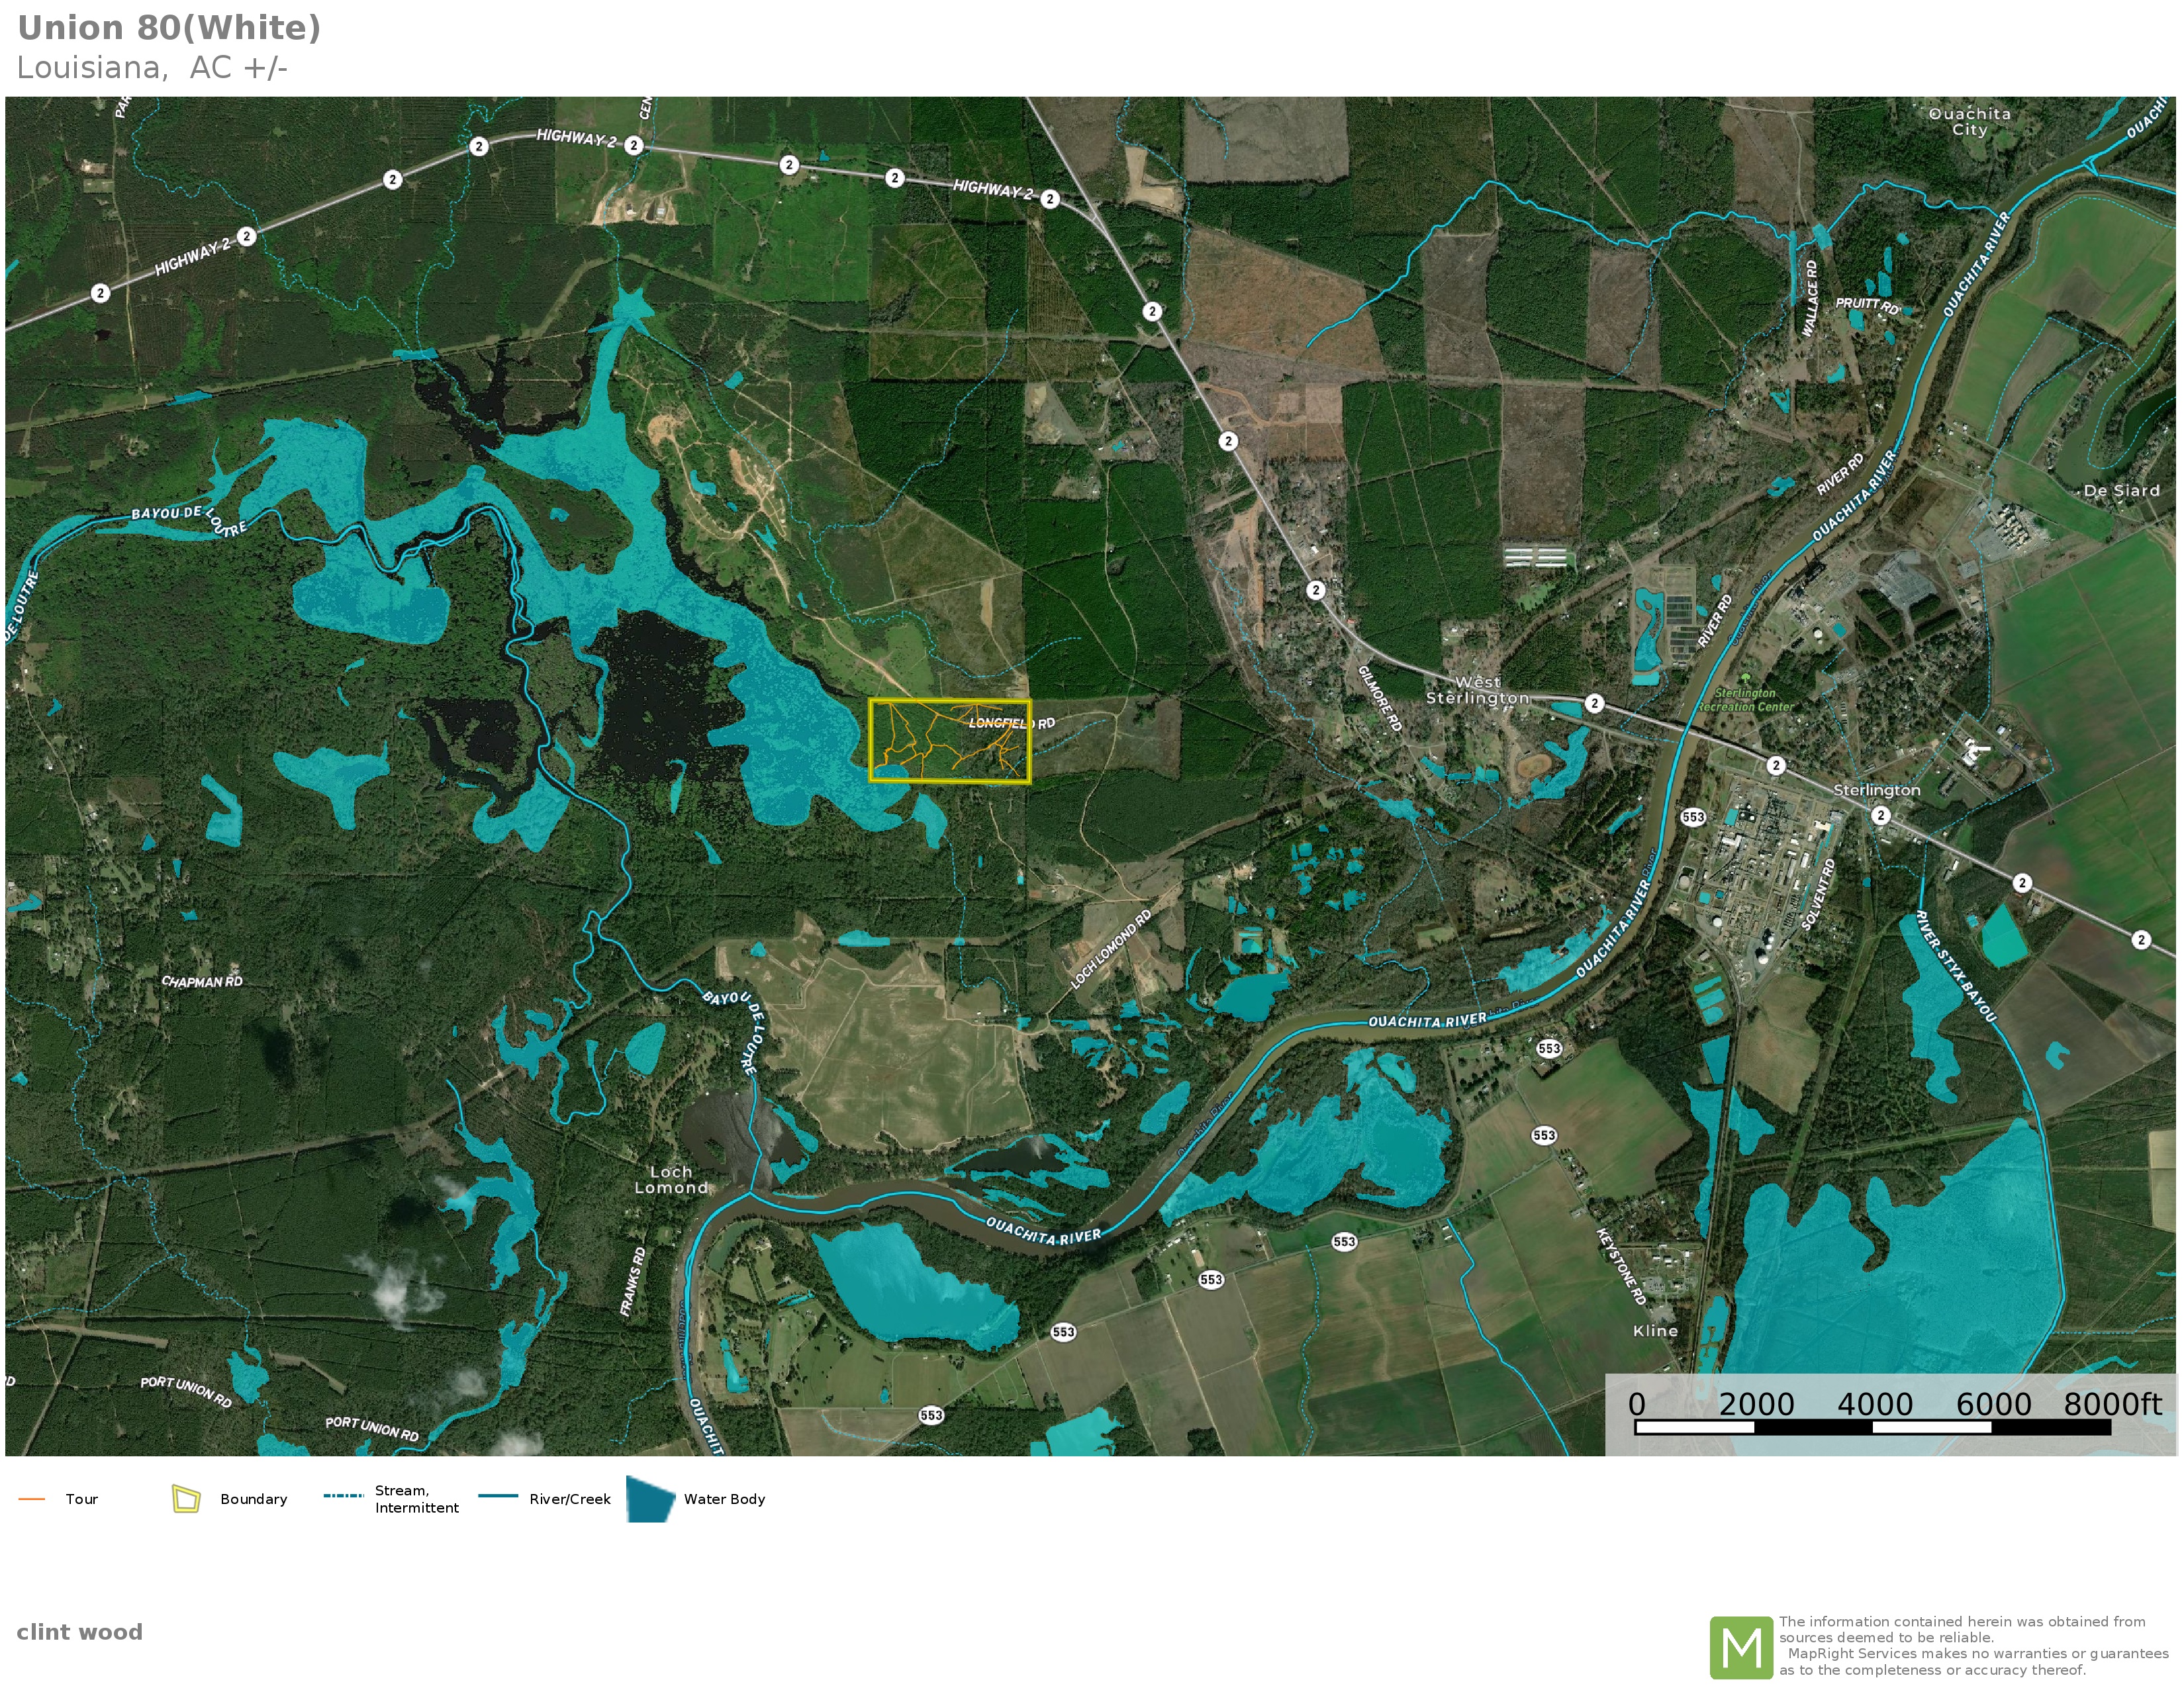2184x1688 pixels.
Task: Click the dashed Stream, Intermittent legend symbol
Action: (x=343, y=1496)
